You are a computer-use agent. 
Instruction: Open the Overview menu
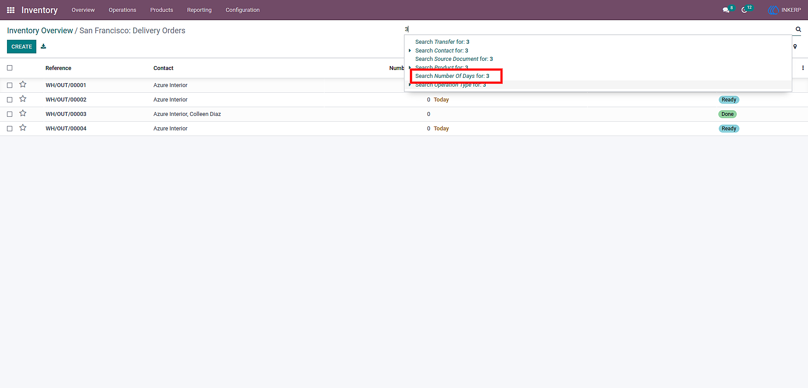tap(83, 10)
